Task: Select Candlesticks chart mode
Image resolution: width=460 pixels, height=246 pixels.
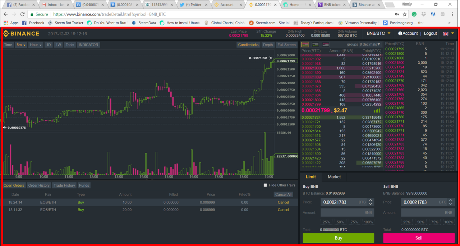Action: [248, 45]
